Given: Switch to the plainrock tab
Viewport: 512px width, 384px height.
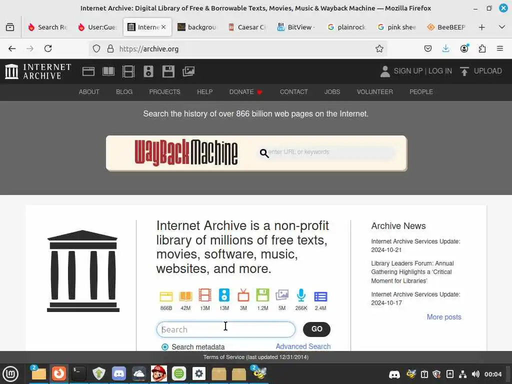Looking at the screenshot, I should tap(347, 27).
